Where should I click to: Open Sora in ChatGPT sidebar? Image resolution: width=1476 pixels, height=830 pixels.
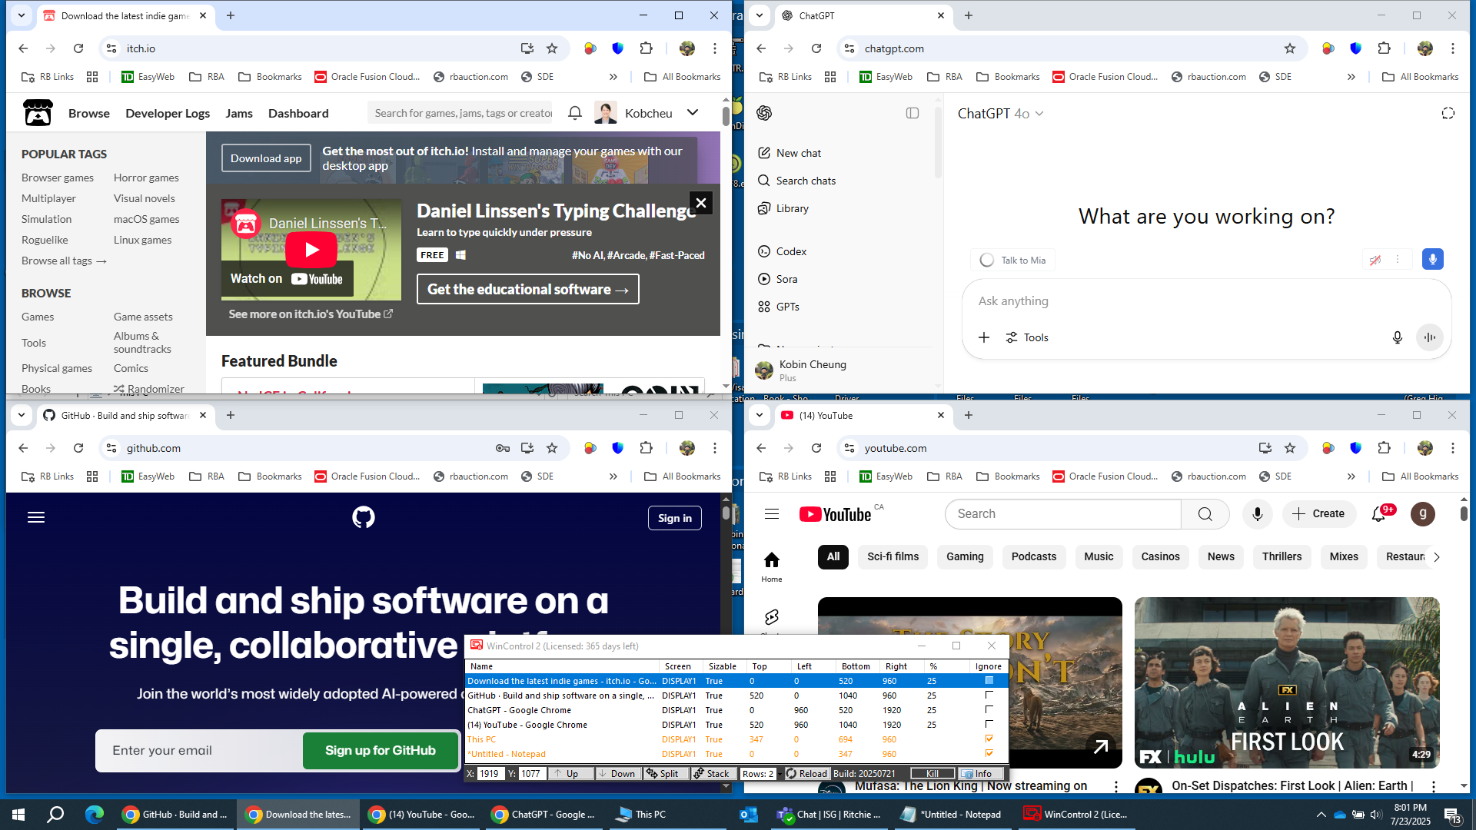pos(778,279)
